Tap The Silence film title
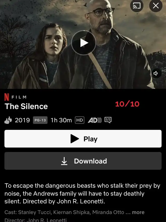 tap(26, 106)
